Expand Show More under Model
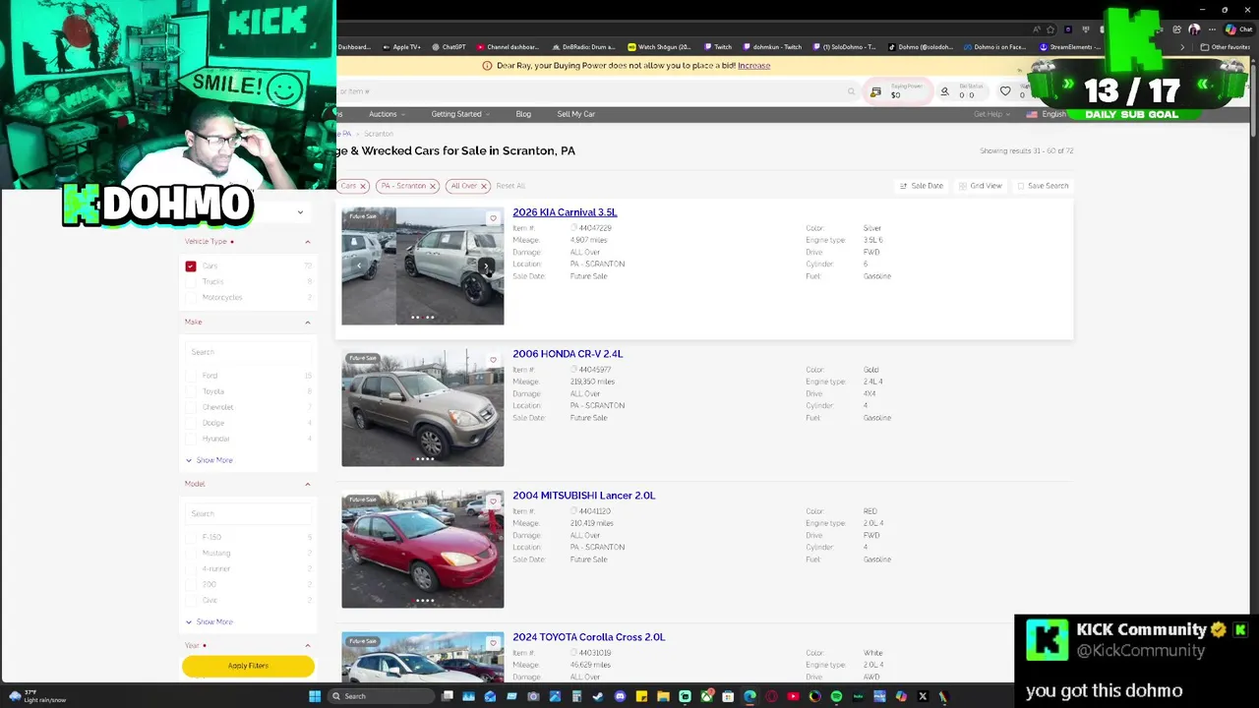The image size is (1259, 708). pos(209,621)
